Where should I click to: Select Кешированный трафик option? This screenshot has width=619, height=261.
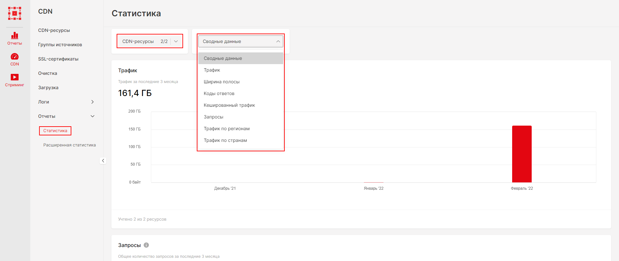[x=229, y=105]
